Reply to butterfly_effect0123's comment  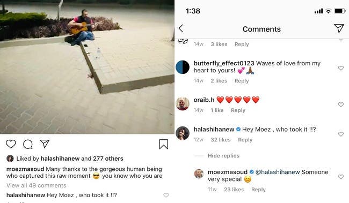coord(242,81)
